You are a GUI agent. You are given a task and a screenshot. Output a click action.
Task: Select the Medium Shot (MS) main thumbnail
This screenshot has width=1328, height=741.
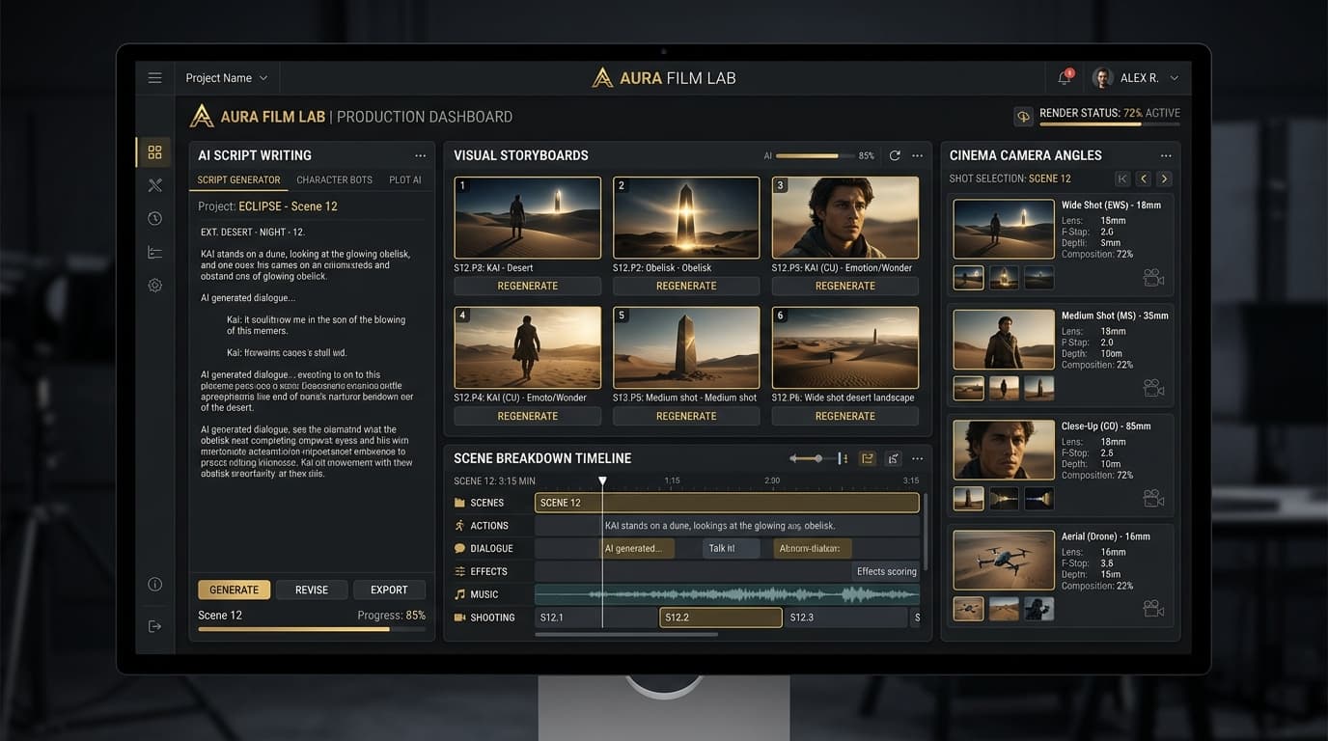pyautogui.click(x=1004, y=340)
